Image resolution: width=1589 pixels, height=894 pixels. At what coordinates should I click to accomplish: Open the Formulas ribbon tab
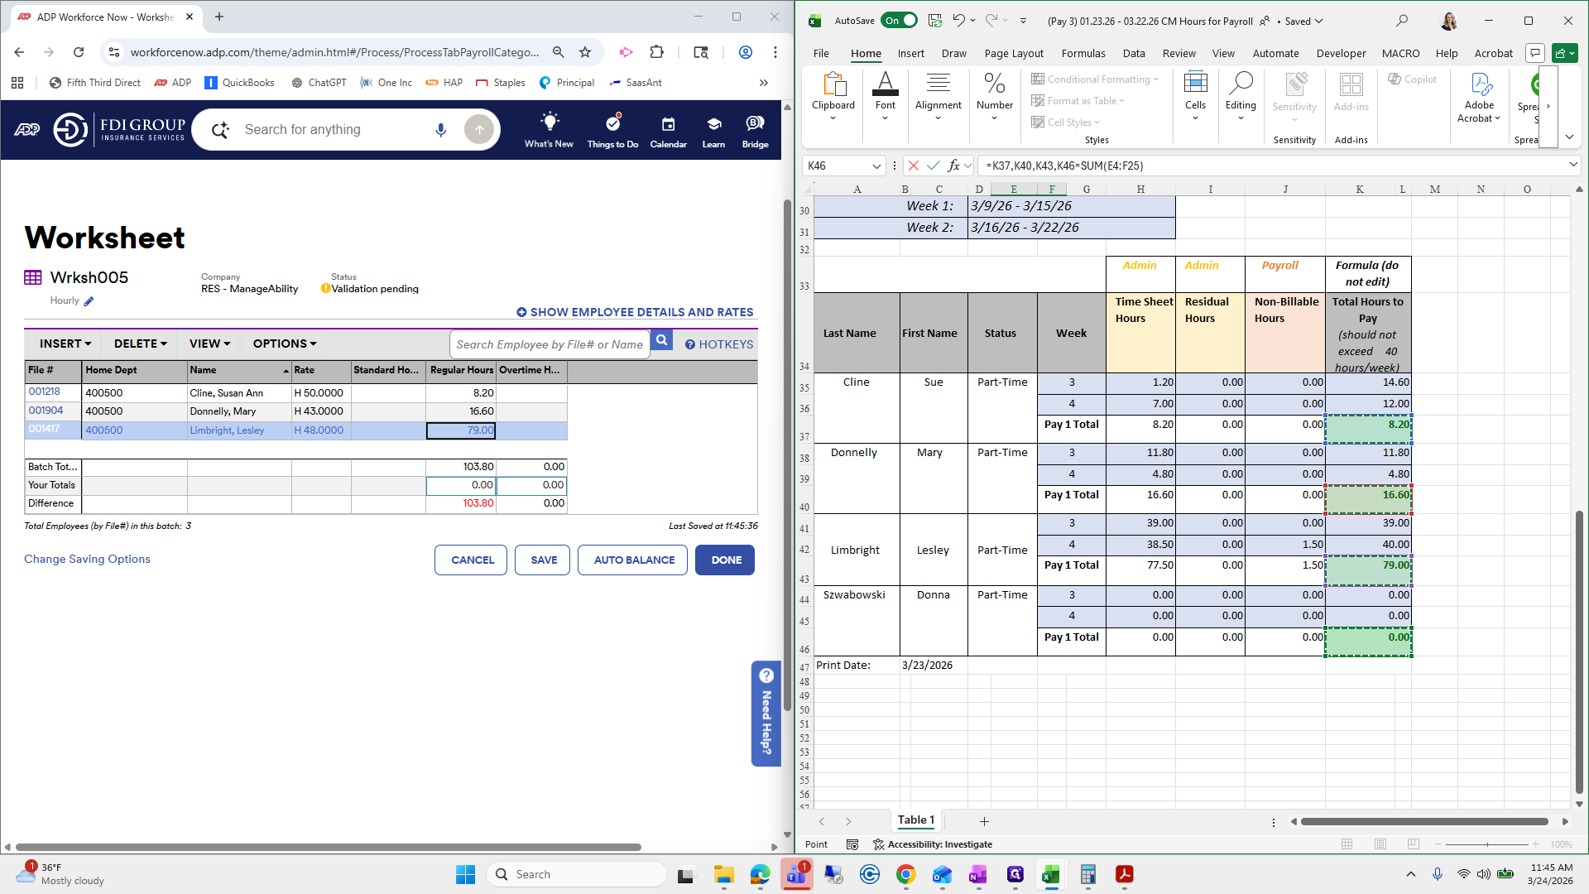(x=1083, y=53)
